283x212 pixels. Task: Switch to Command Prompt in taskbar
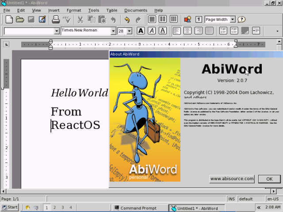click(138, 208)
